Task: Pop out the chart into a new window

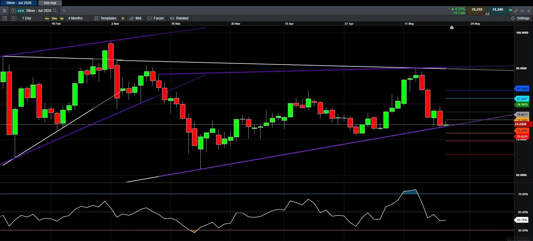Action: (522, 11)
